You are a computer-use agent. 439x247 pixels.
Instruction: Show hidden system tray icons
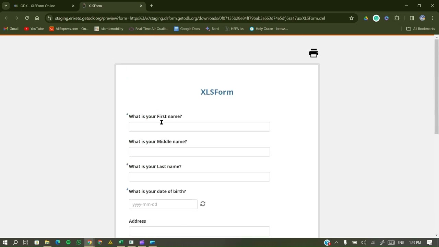pyautogui.click(x=336, y=243)
